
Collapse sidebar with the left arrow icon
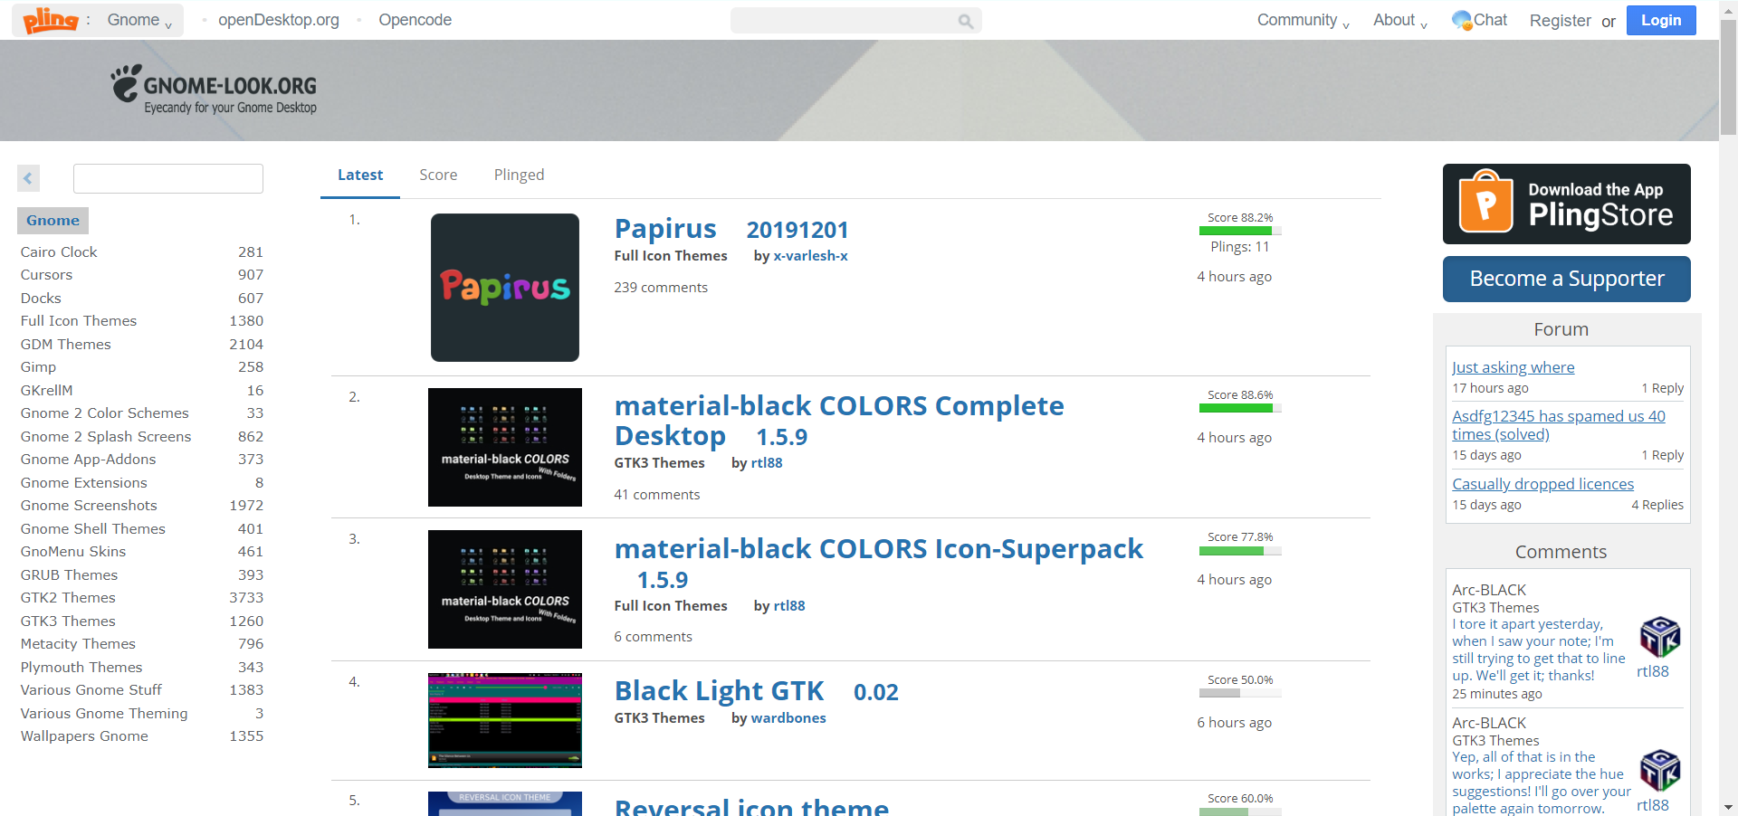click(x=28, y=178)
